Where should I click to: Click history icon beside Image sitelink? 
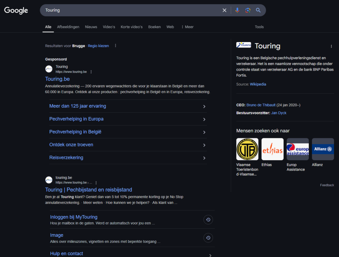tap(208, 238)
